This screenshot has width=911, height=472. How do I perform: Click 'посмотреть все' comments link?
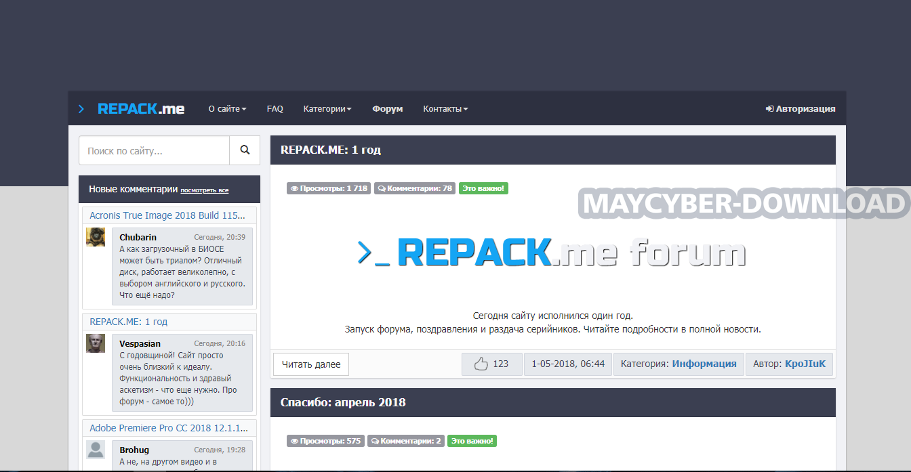click(x=204, y=190)
